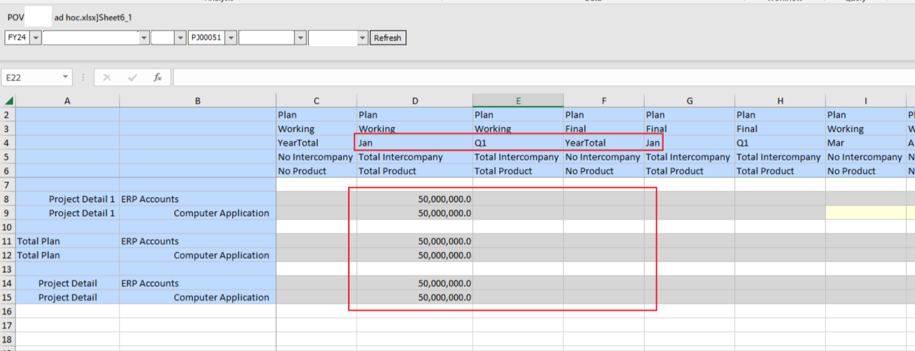Expand the PJ00051 POV dropdown arrow
Viewport: 915px width, 351px height.
click(230, 38)
